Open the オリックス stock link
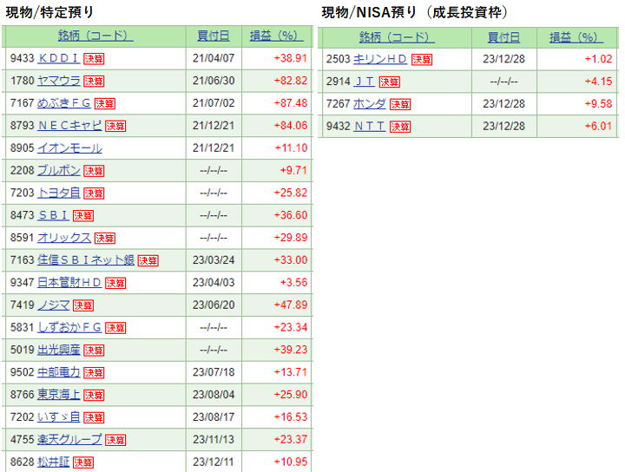Screen dimensions: 625x472 point(64,238)
